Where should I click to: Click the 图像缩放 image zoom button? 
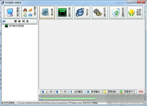coord(110,92)
